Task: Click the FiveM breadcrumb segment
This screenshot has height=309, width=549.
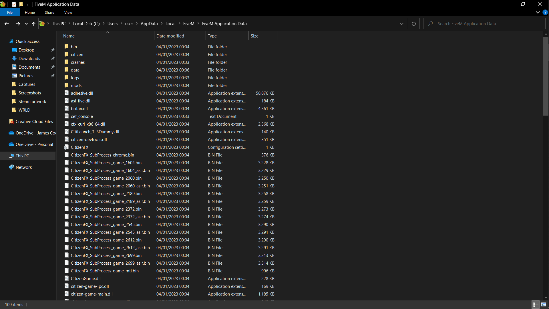Action: point(189,24)
